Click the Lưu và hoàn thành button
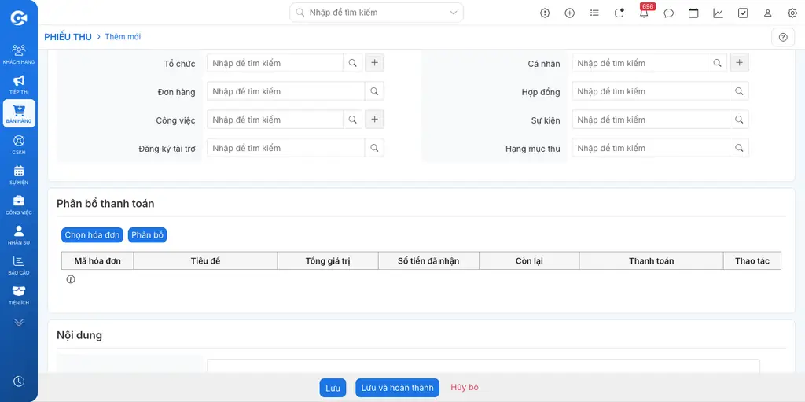Screen dimensions: 805x402 [397, 388]
